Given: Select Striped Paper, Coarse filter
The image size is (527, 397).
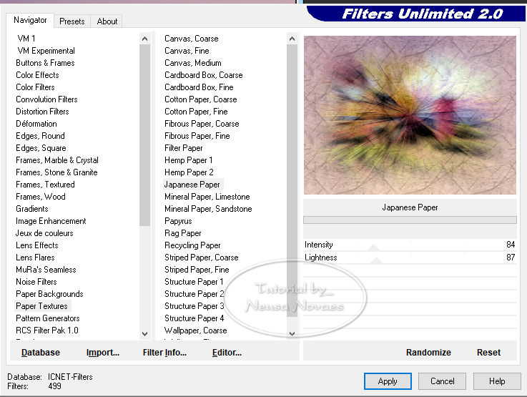Looking at the screenshot, I should tap(202, 258).
